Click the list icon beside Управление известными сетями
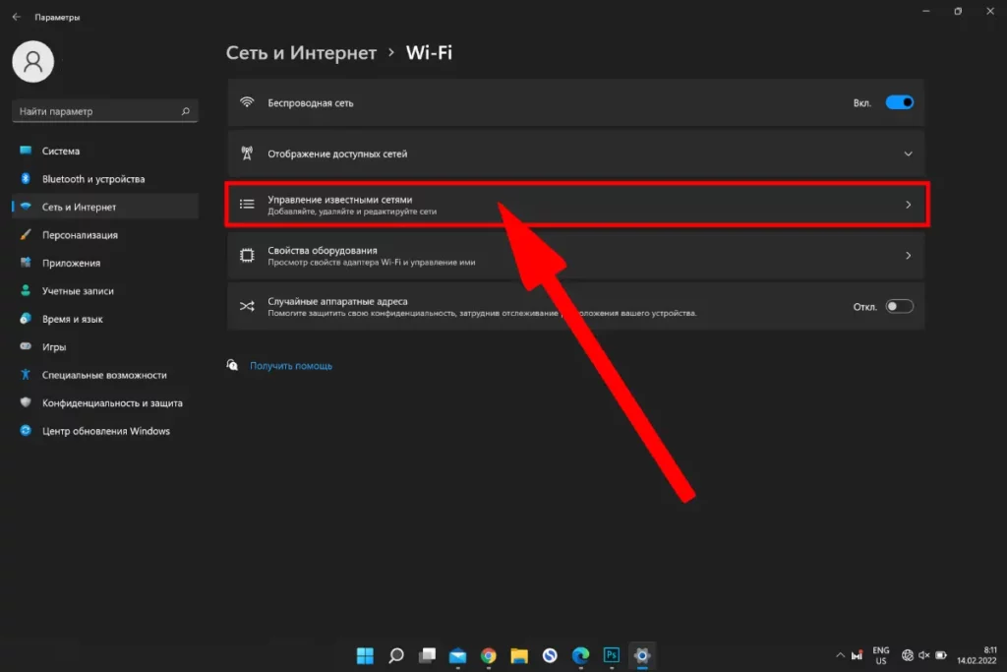The width and height of the screenshot is (1007, 672). [247, 205]
